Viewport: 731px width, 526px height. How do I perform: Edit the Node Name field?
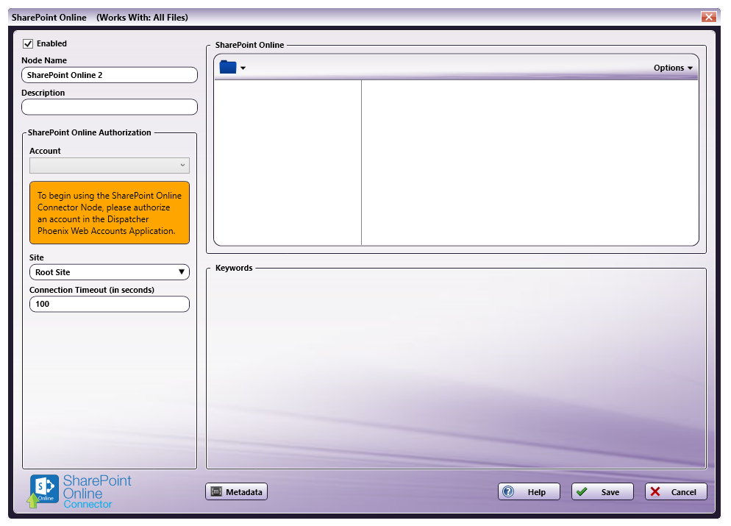(x=110, y=75)
